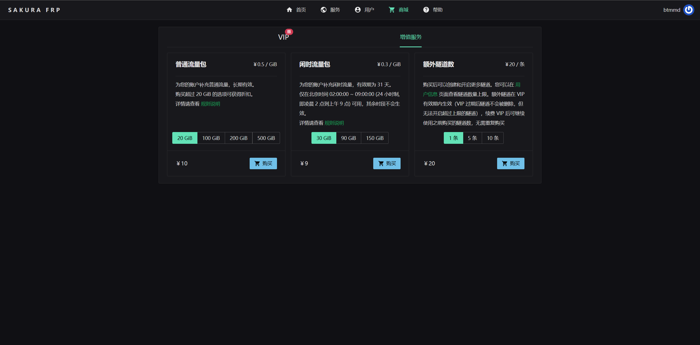Click the SAKURA FRP logo
The image size is (700, 345).
tap(34, 10)
